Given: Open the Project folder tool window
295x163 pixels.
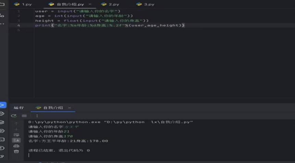Looking at the screenshot, I should tap(2, 4).
